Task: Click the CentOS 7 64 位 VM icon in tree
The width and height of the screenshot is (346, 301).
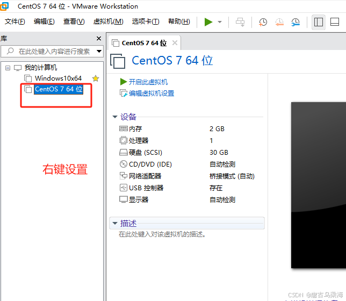Action: (x=28, y=89)
